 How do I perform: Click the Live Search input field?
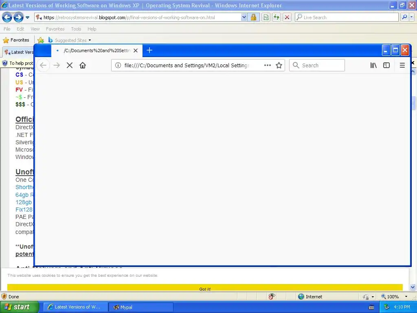[347, 17]
